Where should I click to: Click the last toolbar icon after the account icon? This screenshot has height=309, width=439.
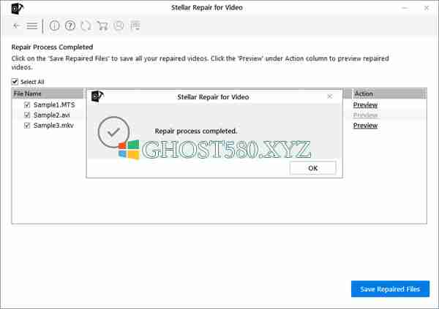click(135, 25)
